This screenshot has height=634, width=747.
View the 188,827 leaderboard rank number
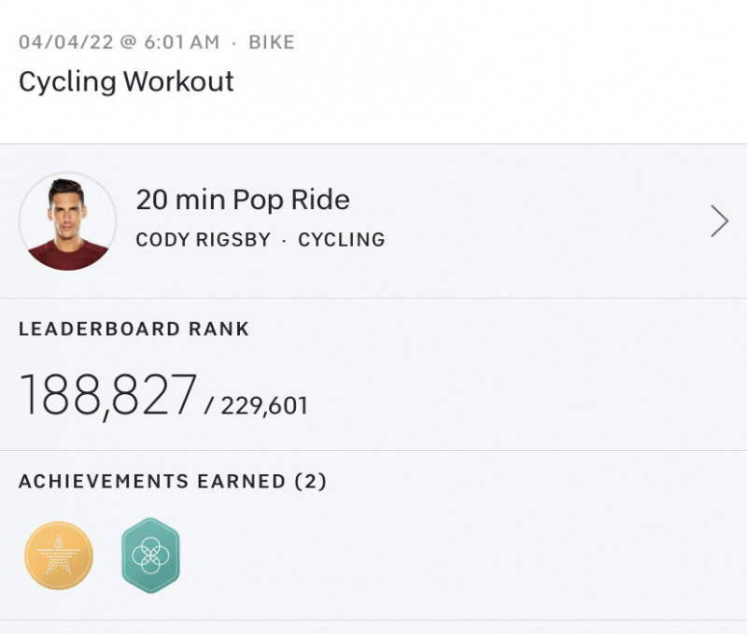[107, 396]
